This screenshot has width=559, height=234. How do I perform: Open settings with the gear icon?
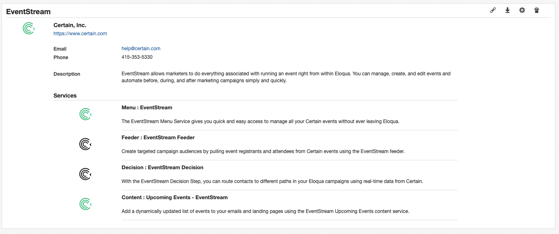click(522, 10)
